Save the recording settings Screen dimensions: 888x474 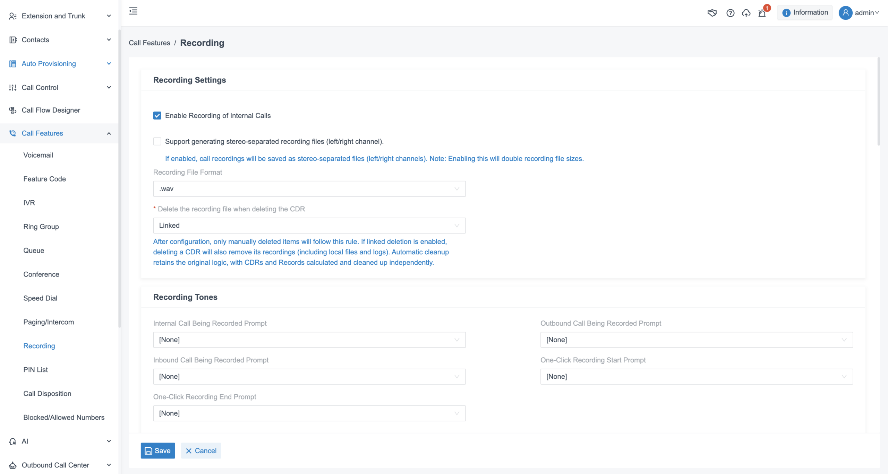158,451
